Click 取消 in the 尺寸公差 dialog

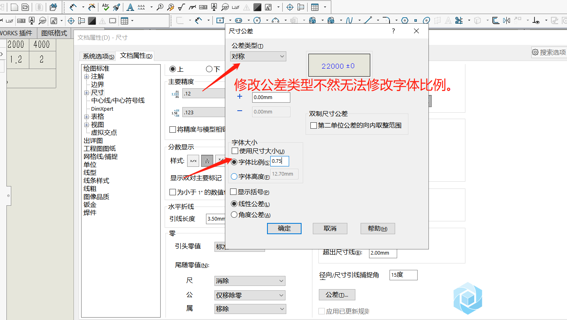(x=330, y=229)
